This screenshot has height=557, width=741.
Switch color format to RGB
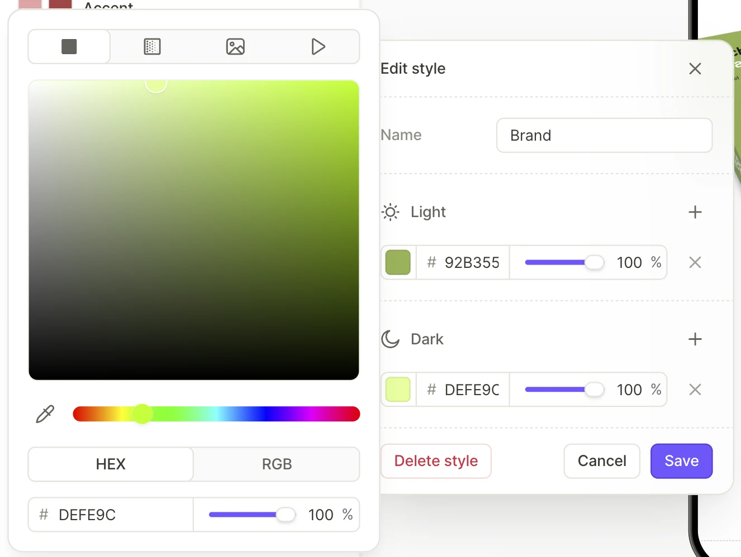[277, 464]
